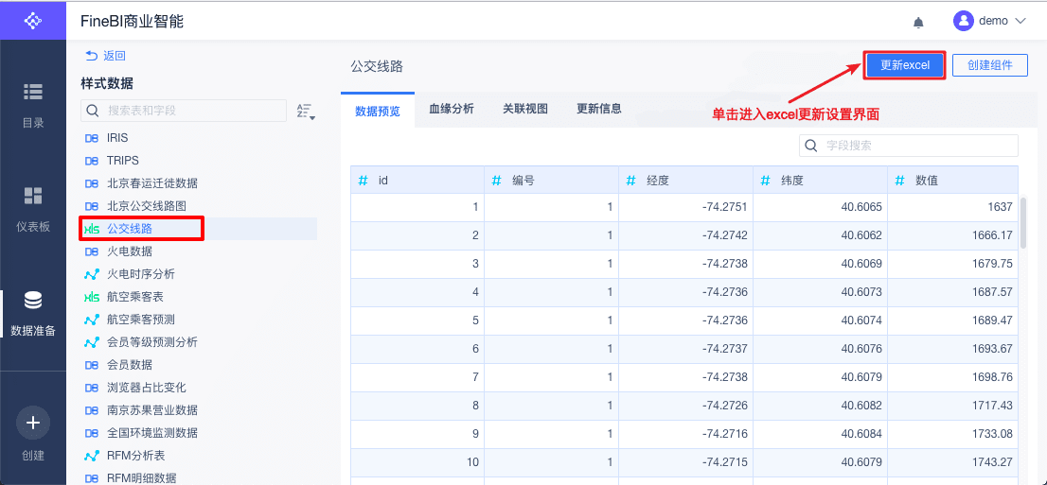Open the notification bell
Image resolution: width=1047 pixels, height=485 pixels.
[x=918, y=22]
